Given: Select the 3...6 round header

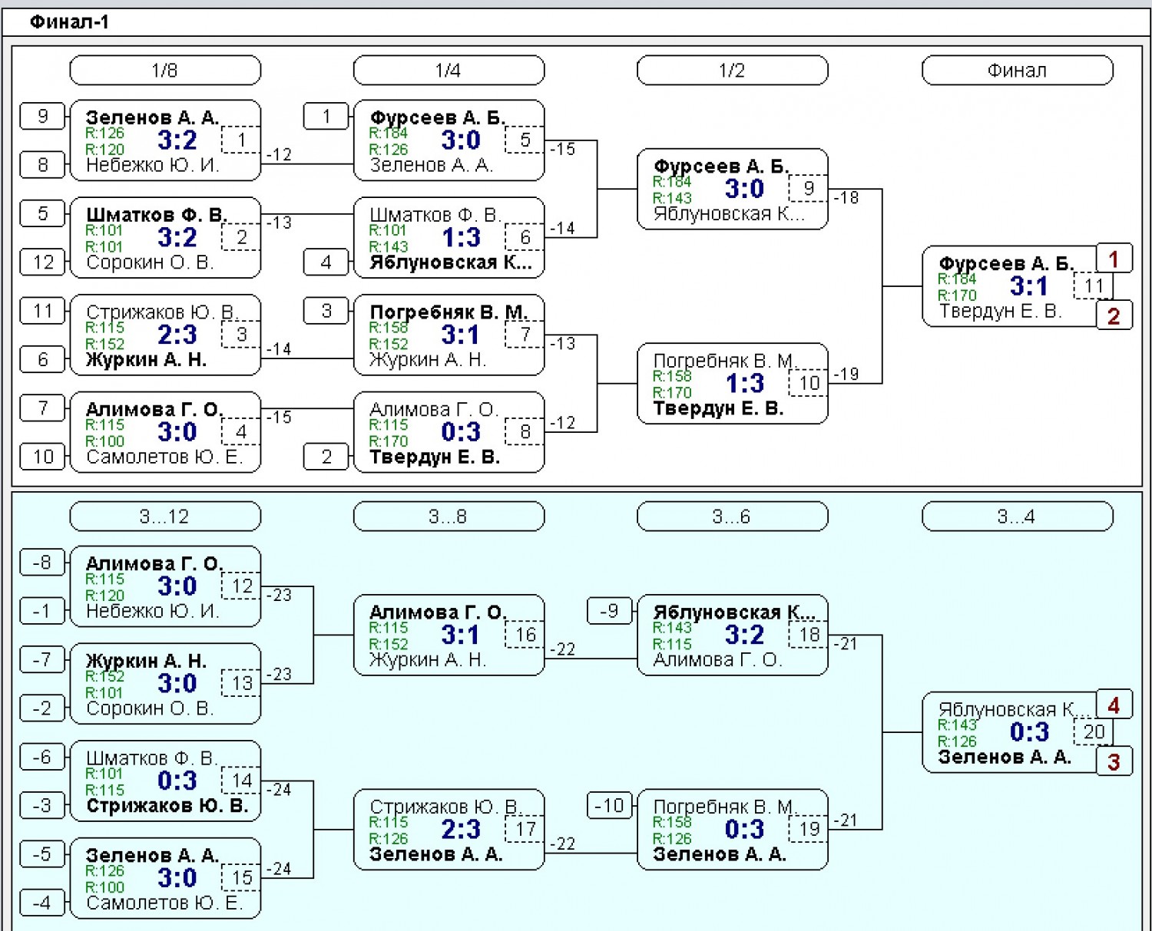Looking at the screenshot, I should click(733, 517).
